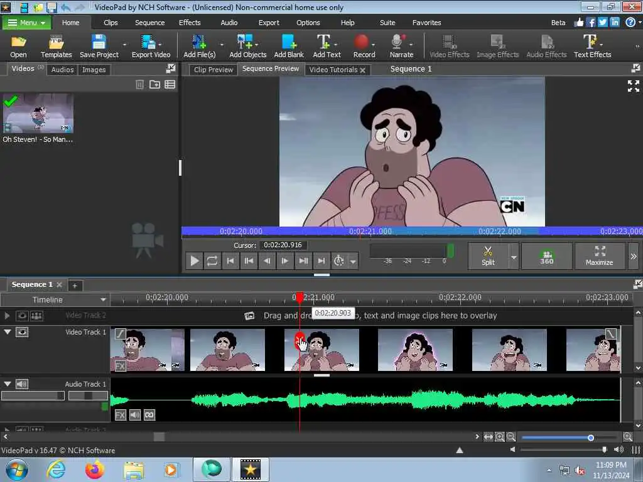This screenshot has width=643, height=482.
Task: Mute the master volume speaker in status bar
Action: 512,449
